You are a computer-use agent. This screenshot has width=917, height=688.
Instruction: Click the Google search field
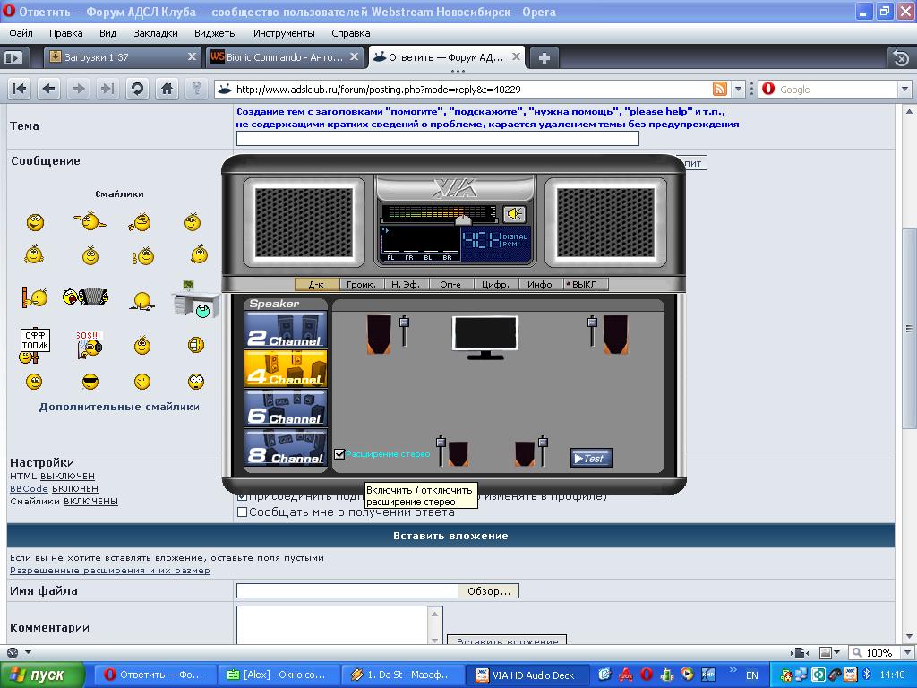837,89
